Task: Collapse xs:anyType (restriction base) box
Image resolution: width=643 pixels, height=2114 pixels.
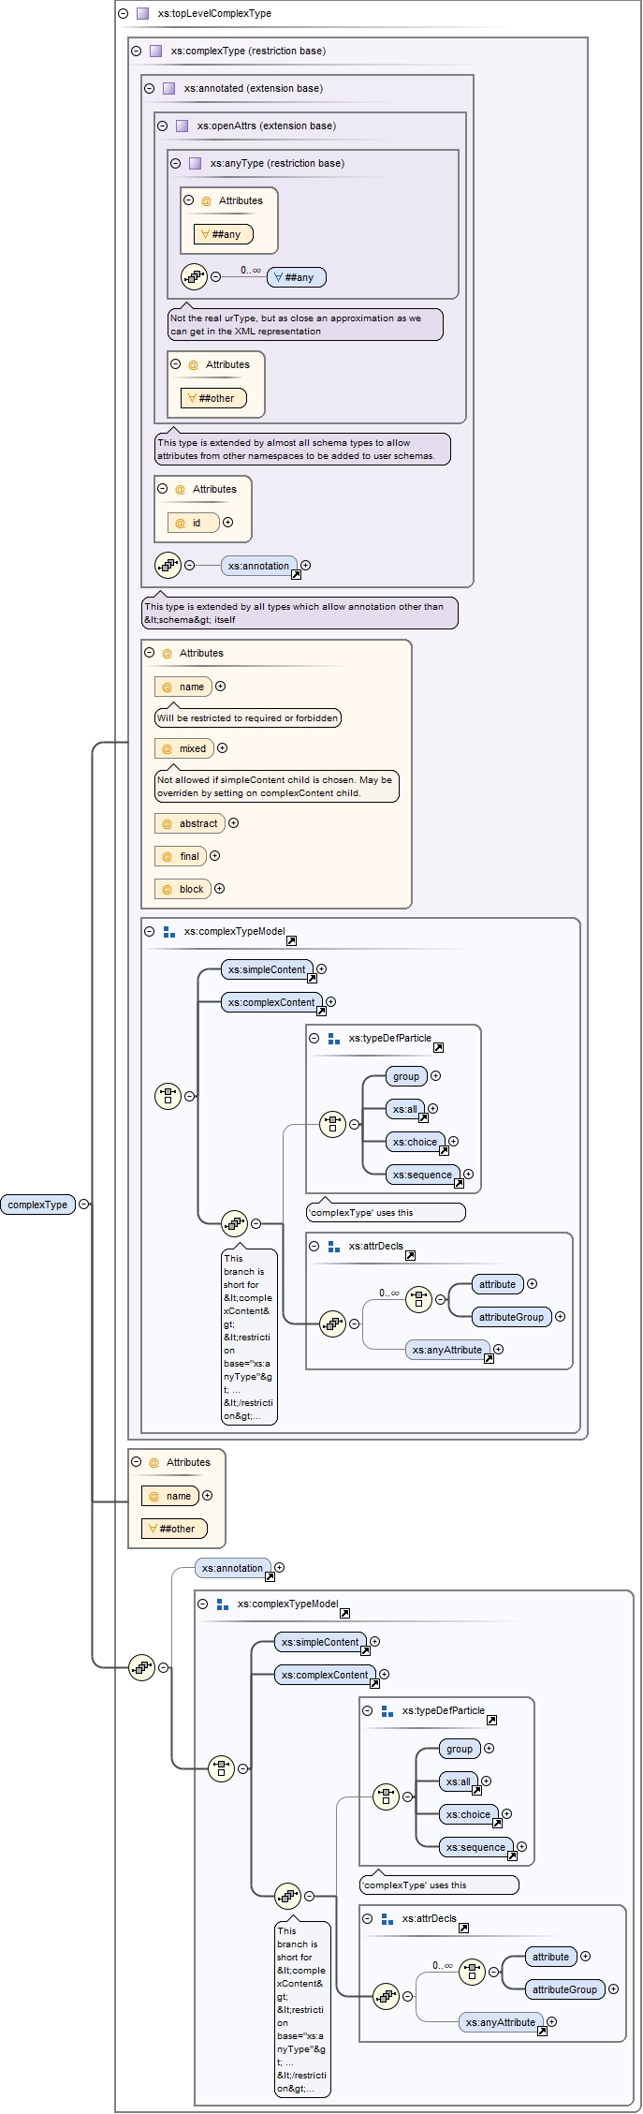Action: 176,163
